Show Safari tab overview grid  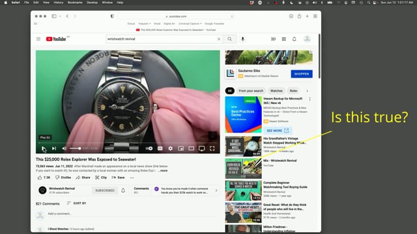[315, 16]
